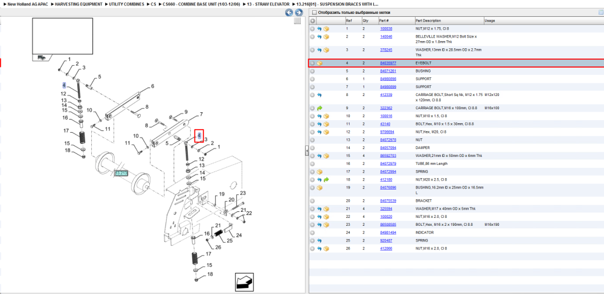Viewport: 604px width, 294px height.
Task: Click the blue arrow icon for bolt 43140
Action: (320, 124)
